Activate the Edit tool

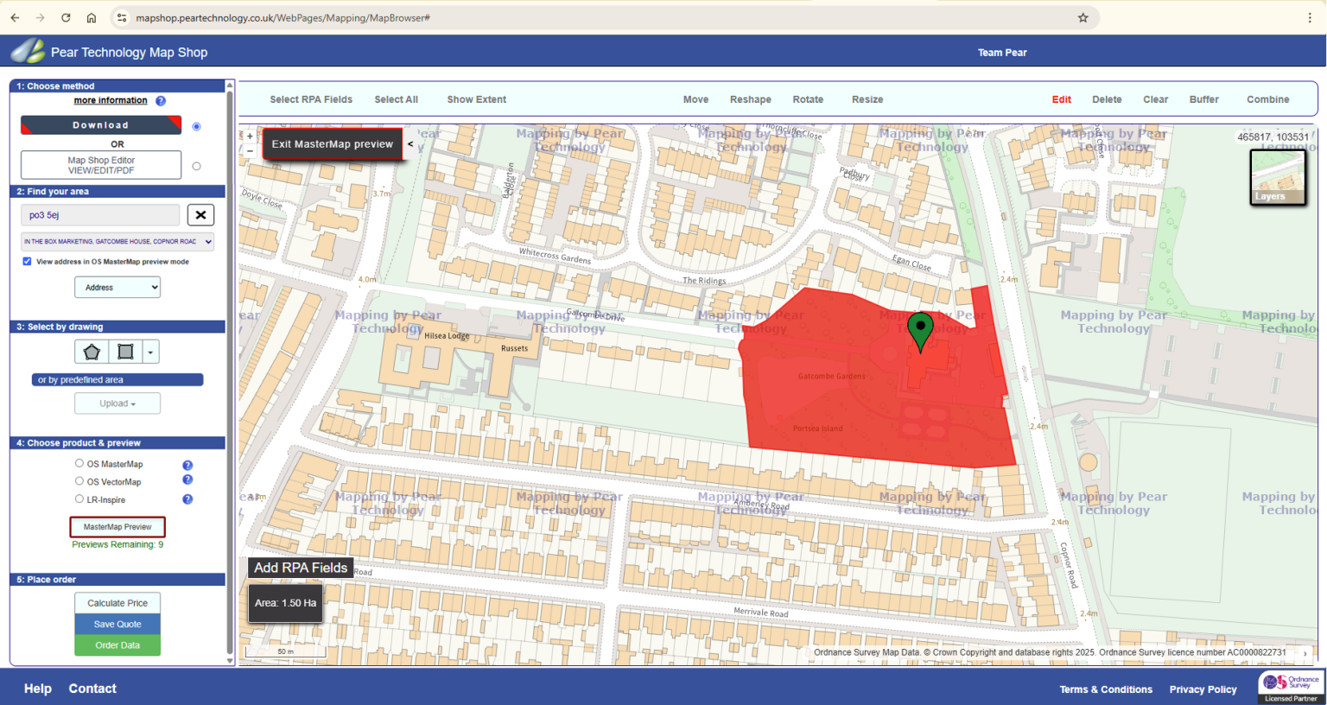pyautogui.click(x=1062, y=99)
